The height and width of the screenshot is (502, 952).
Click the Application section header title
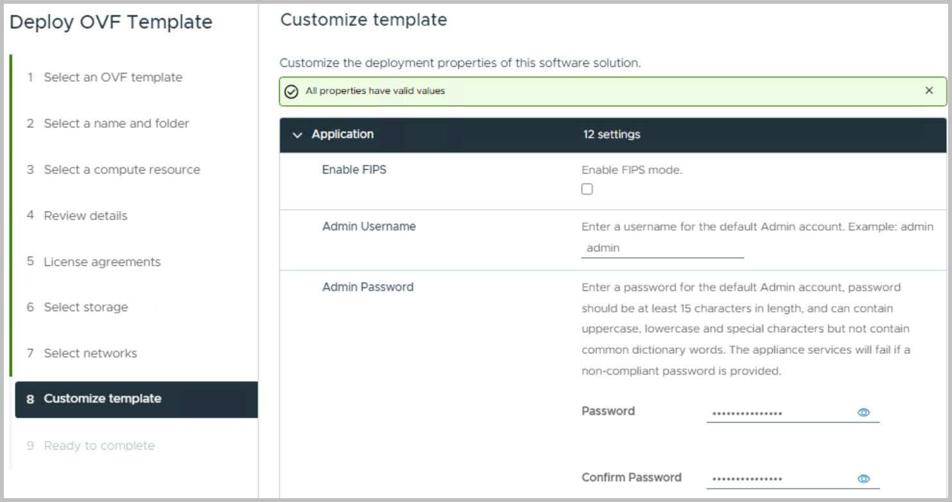[x=342, y=135]
